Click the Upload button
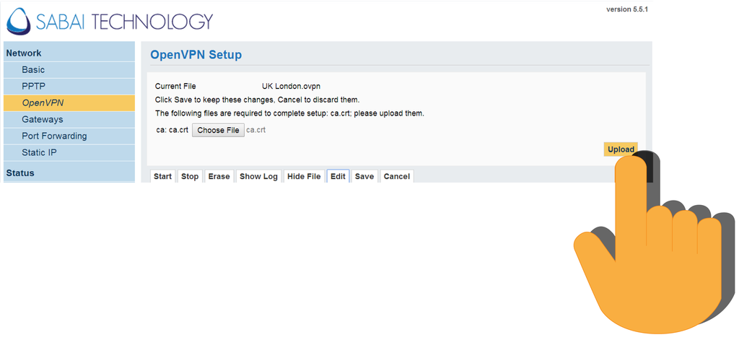739x340 pixels. [x=621, y=149]
